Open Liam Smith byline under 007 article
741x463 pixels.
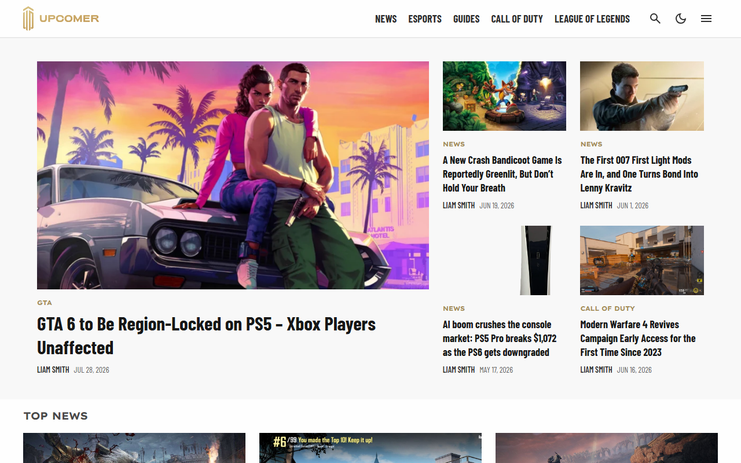(596, 205)
